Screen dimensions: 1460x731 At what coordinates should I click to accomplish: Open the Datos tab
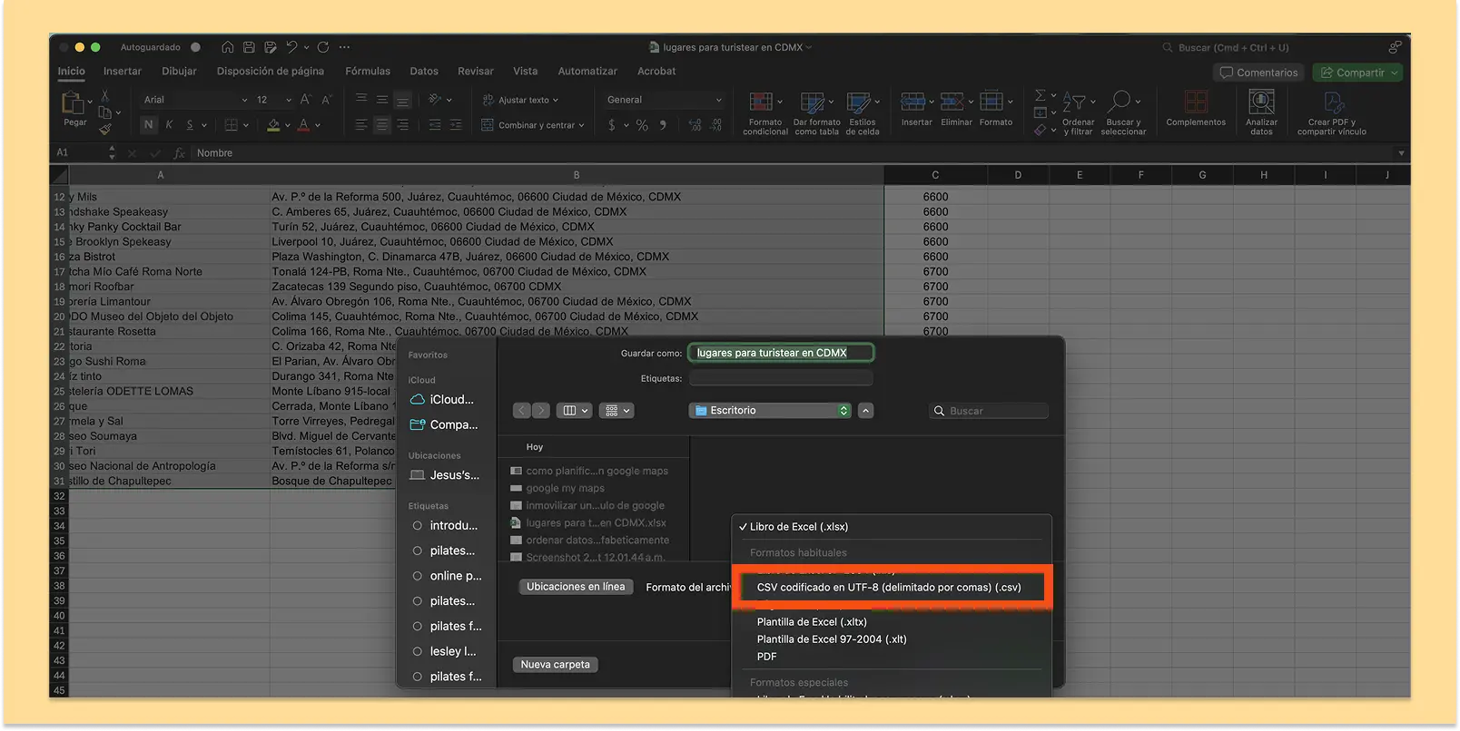click(x=424, y=71)
